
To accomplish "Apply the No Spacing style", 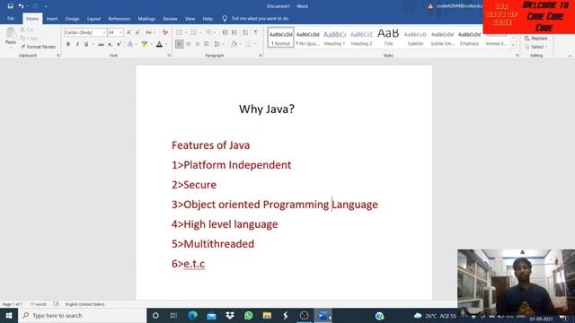I will pyautogui.click(x=307, y=38).
